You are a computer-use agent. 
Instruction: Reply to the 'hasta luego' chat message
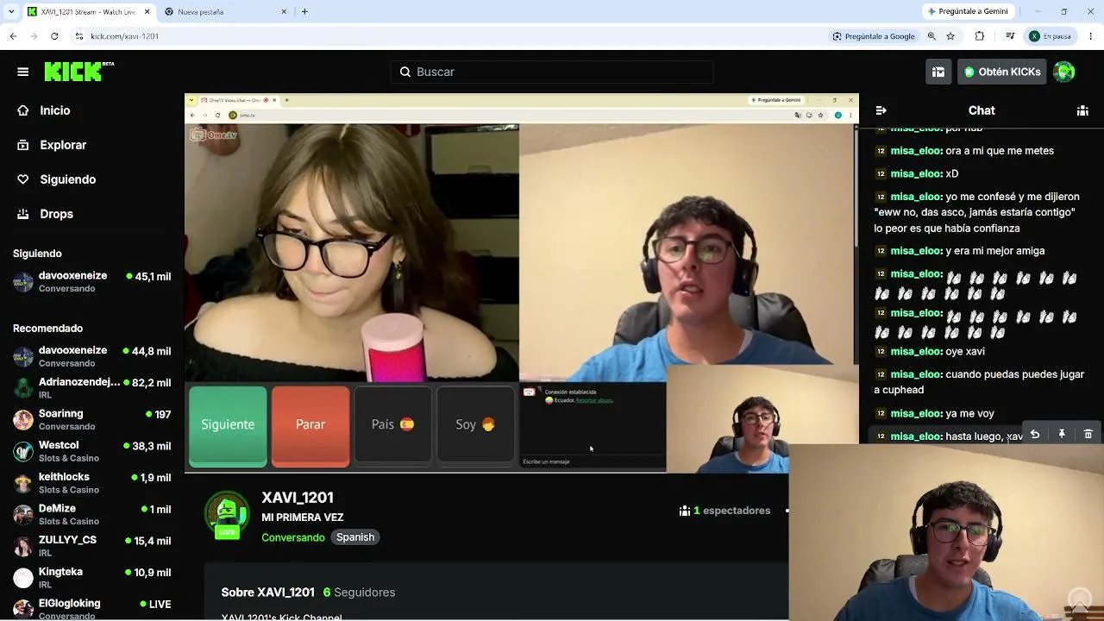(1035, 435)
